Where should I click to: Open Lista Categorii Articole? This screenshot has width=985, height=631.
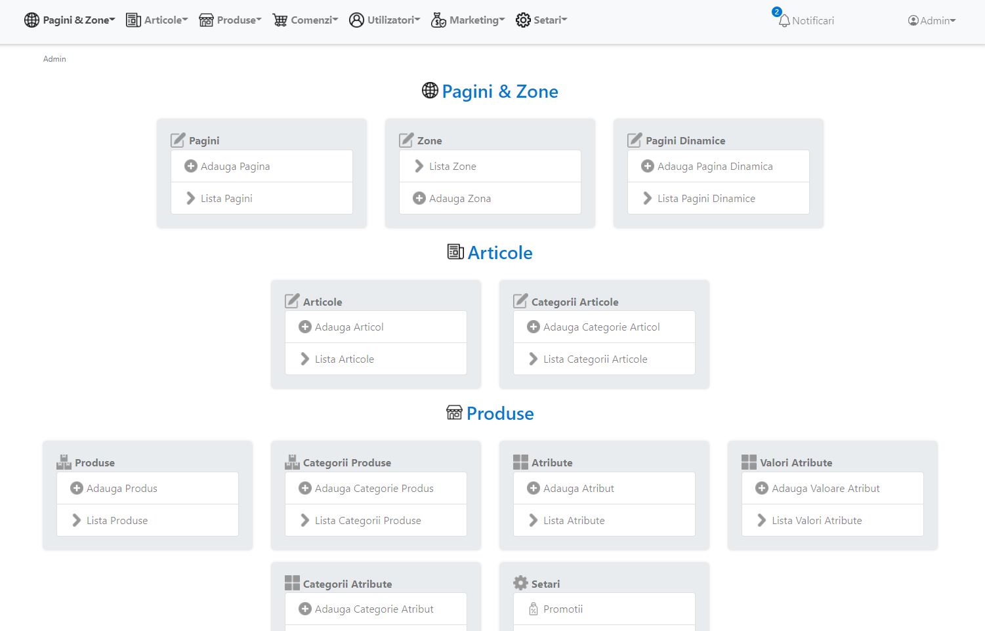coord(604,359)
